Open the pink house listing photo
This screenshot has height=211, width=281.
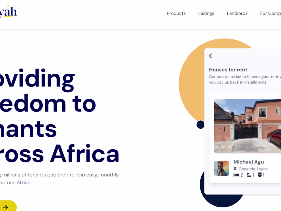pyautogui.click(x=247, y=126)
